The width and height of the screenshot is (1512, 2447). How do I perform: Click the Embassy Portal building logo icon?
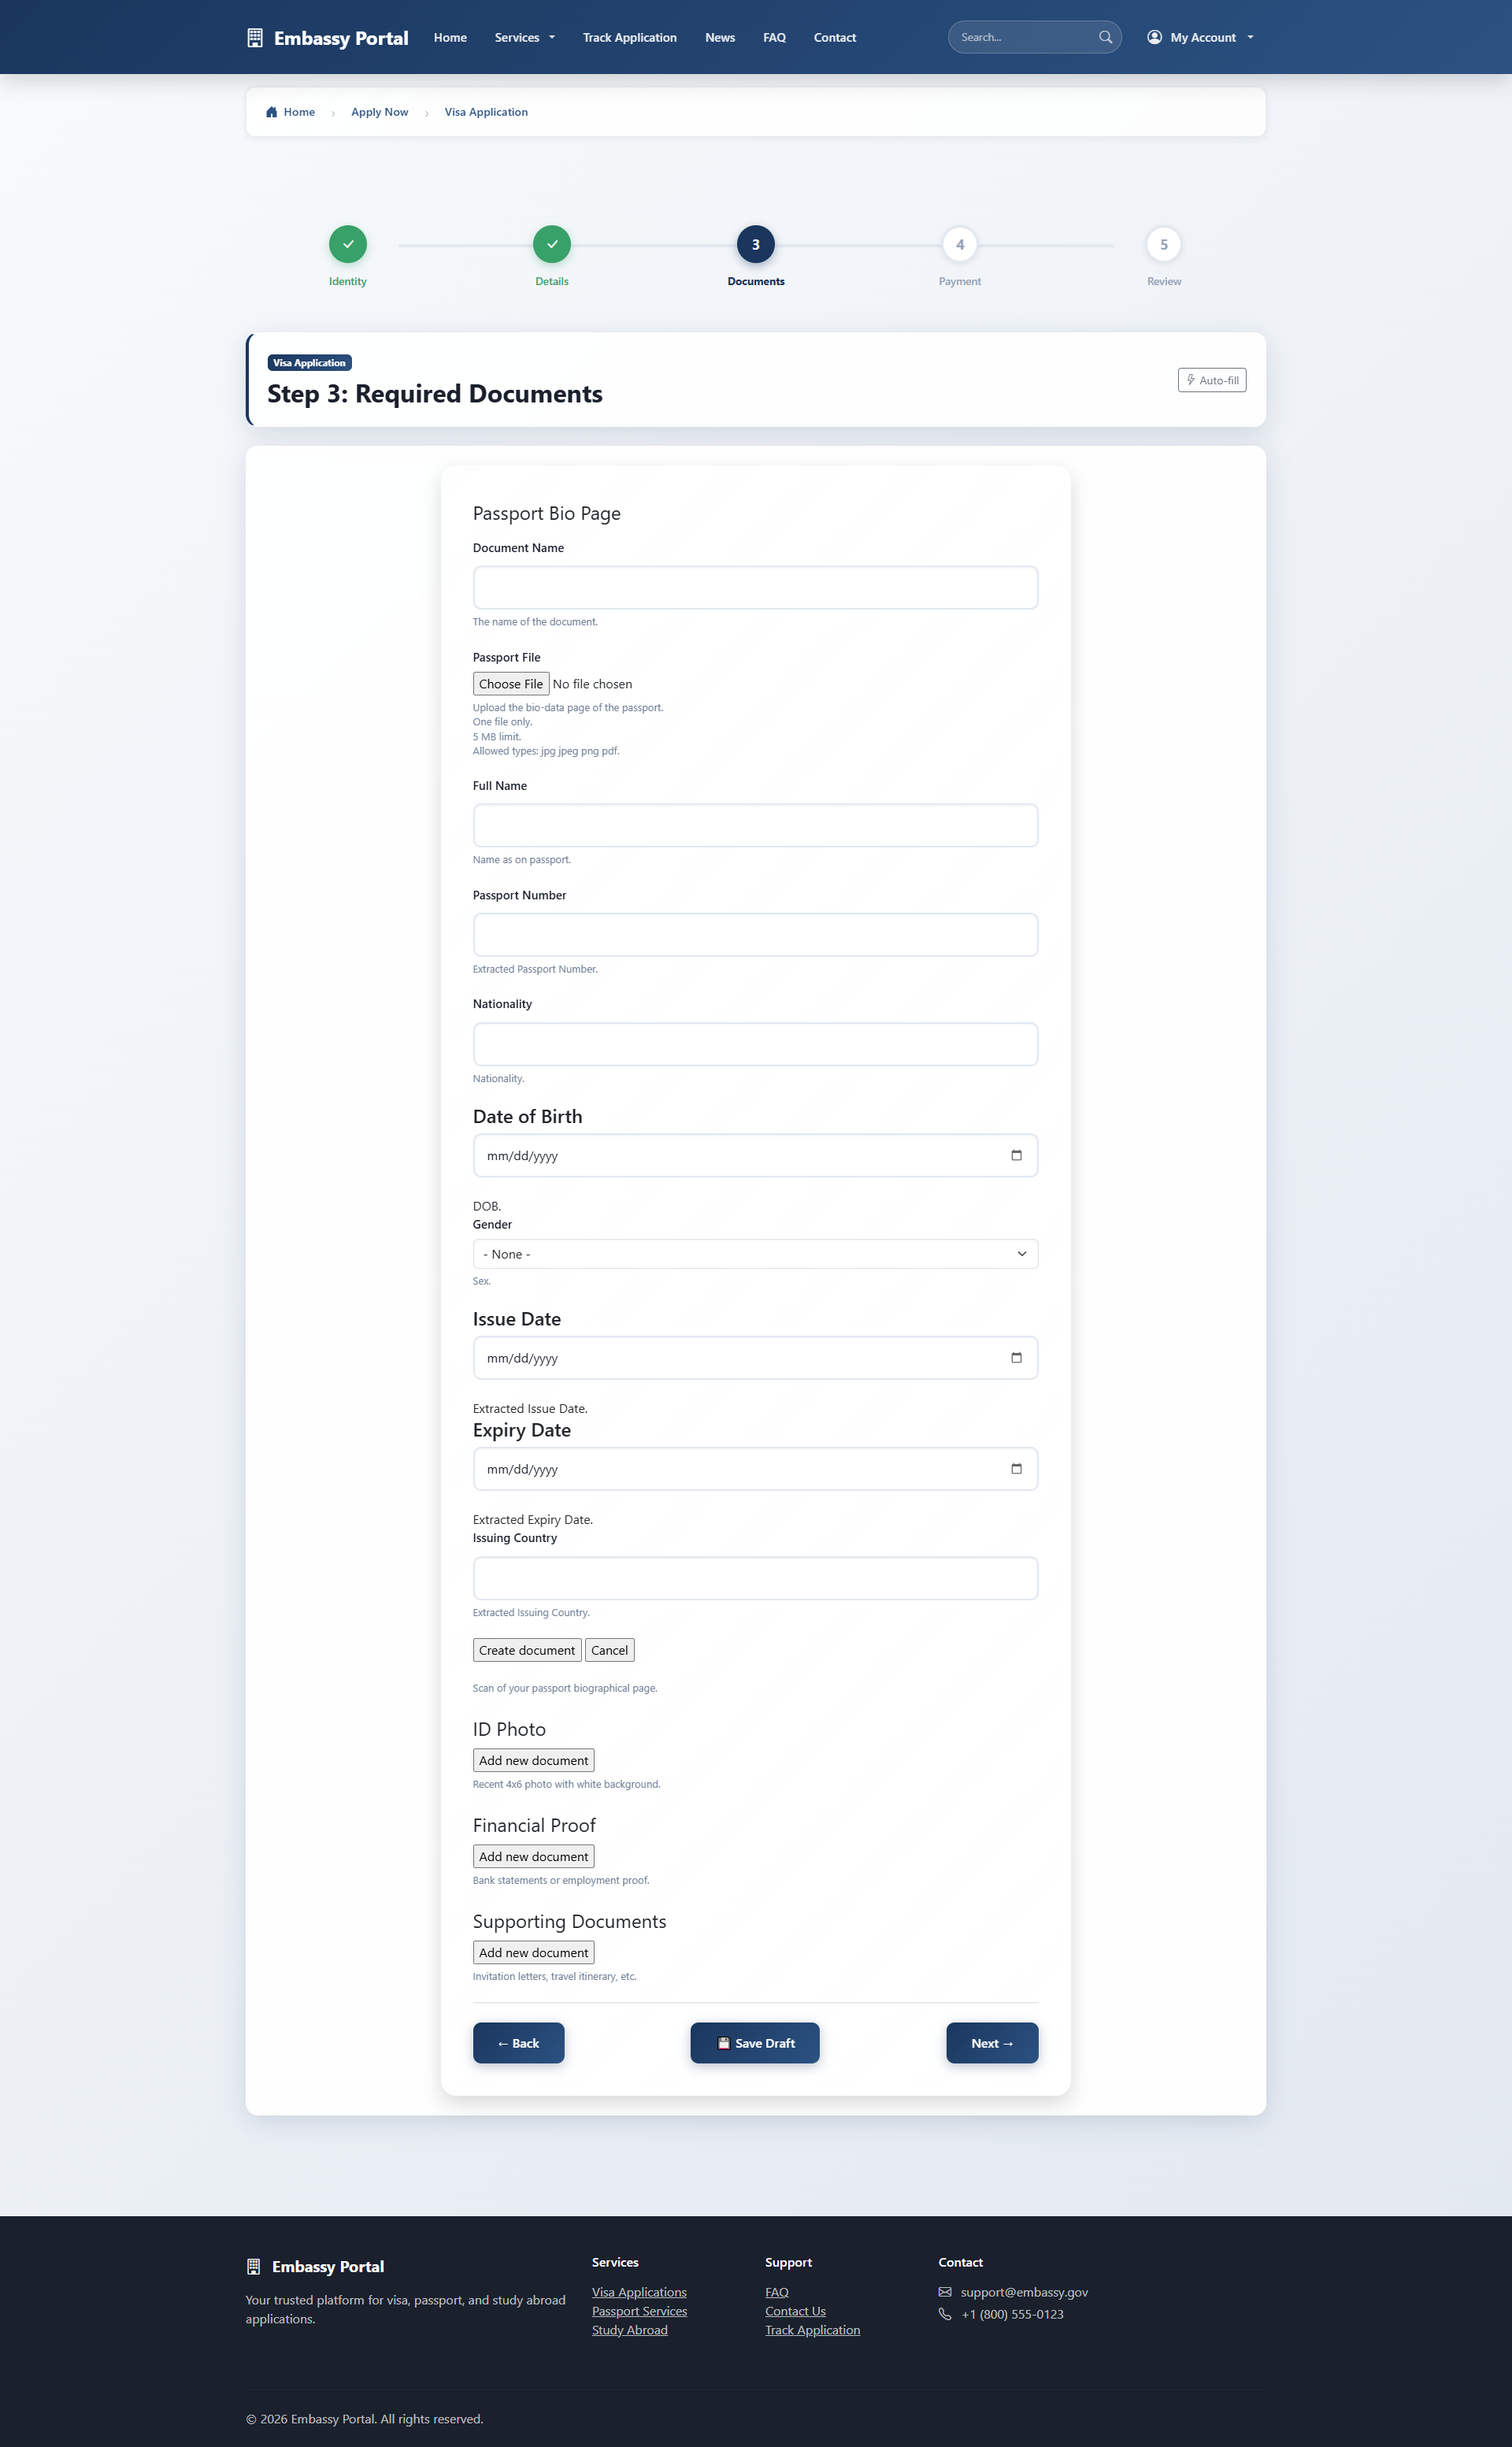[255, 38]
